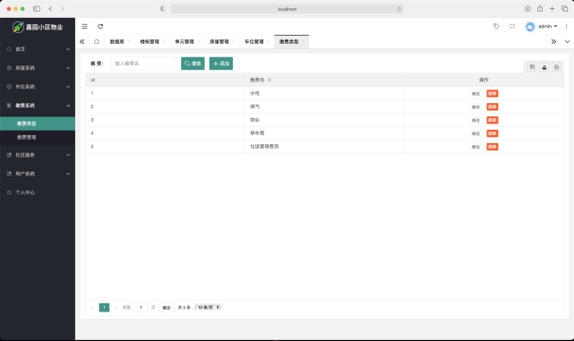
Task: Click the pagination 确定 confirm button
Action: (x=167, y=307)
